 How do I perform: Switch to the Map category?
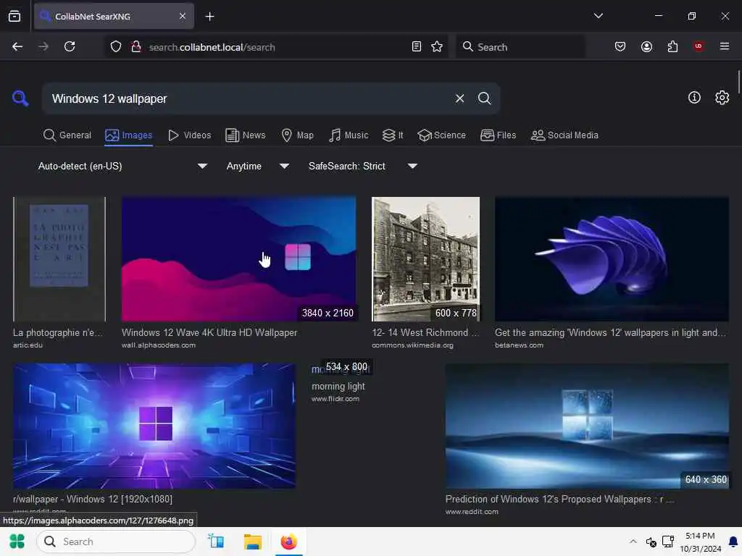[x=298, y=135]
